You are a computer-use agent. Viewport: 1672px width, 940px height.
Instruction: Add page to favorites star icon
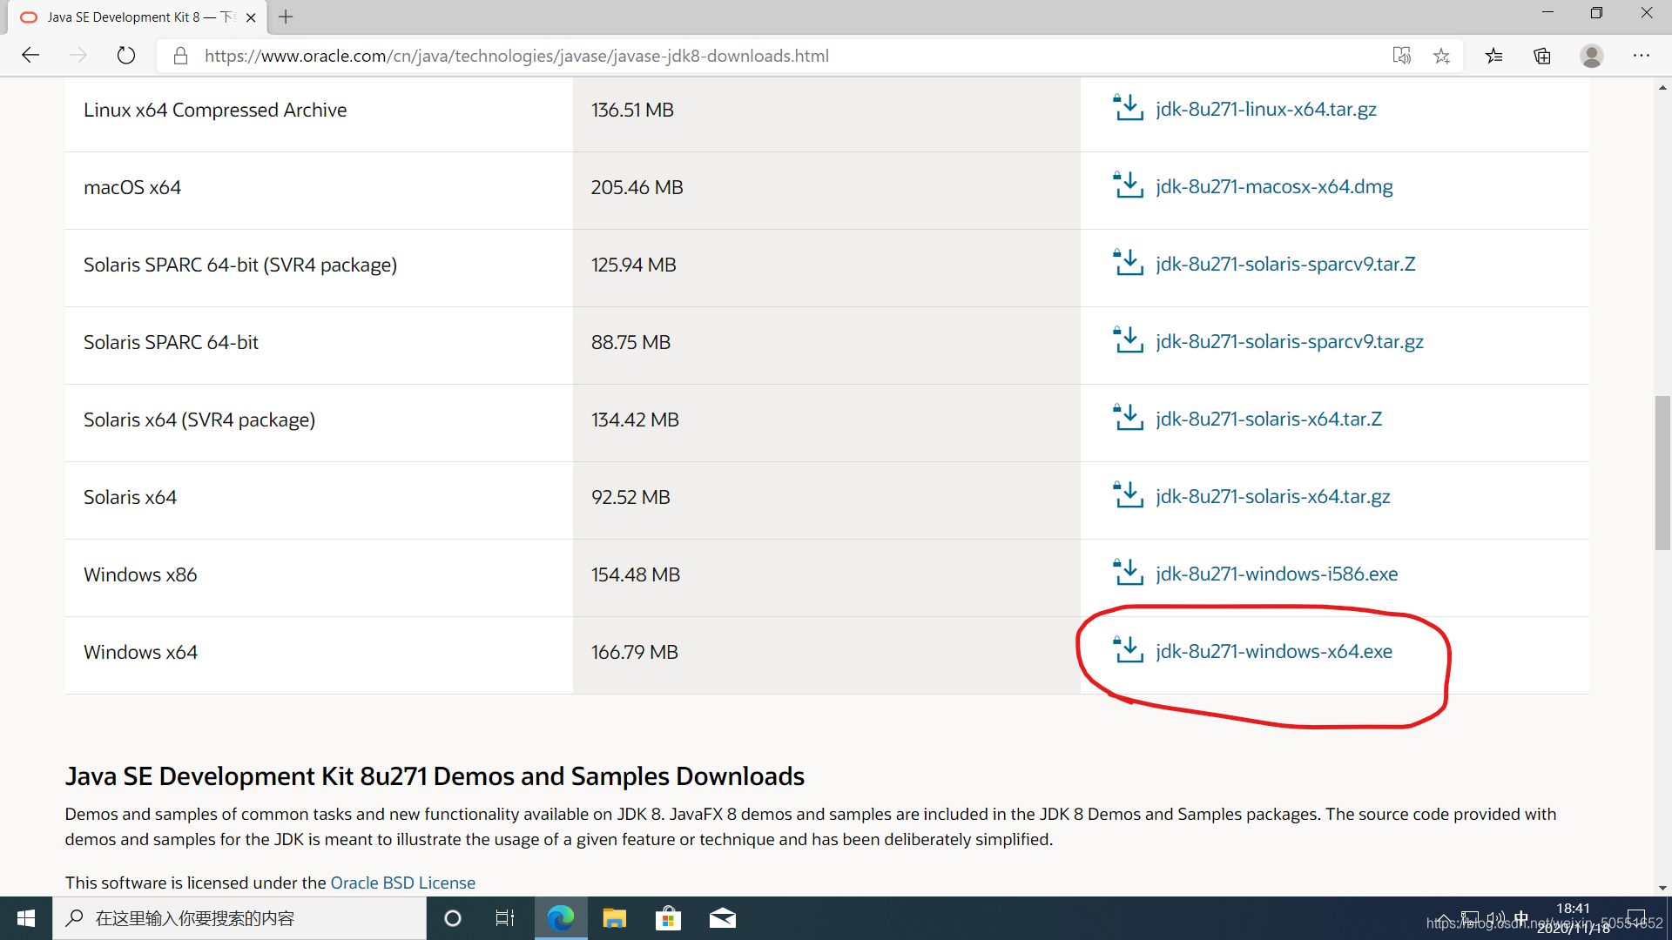point(1441,56)
